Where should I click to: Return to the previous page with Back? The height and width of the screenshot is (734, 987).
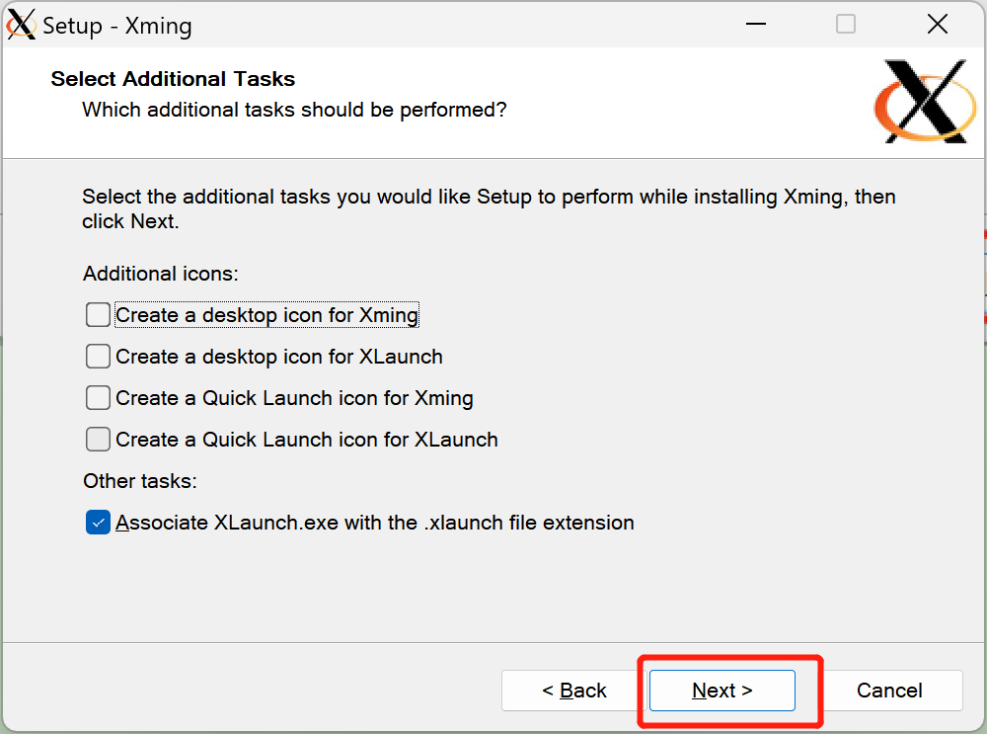pos(574,691)
